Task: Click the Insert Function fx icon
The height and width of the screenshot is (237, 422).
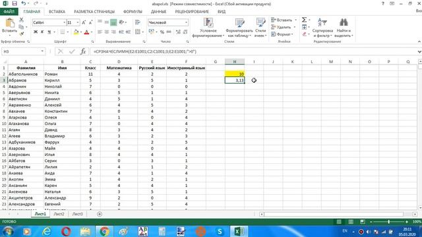Action: click(x=83, y=51)
